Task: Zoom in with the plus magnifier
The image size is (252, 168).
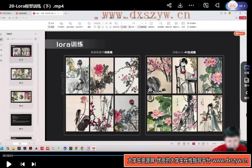Action: click(x=111, y=23)
